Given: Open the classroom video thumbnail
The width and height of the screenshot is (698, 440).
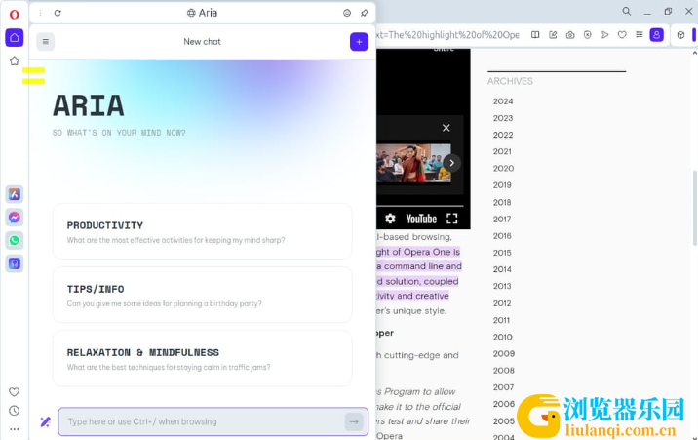Looking at the screenshot, I should tap(413, 163).
